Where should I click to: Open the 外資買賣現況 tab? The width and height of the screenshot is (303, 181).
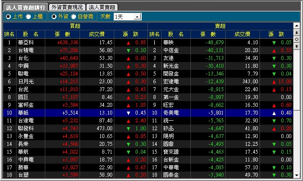pyautogui.click(x=67, y=7)
